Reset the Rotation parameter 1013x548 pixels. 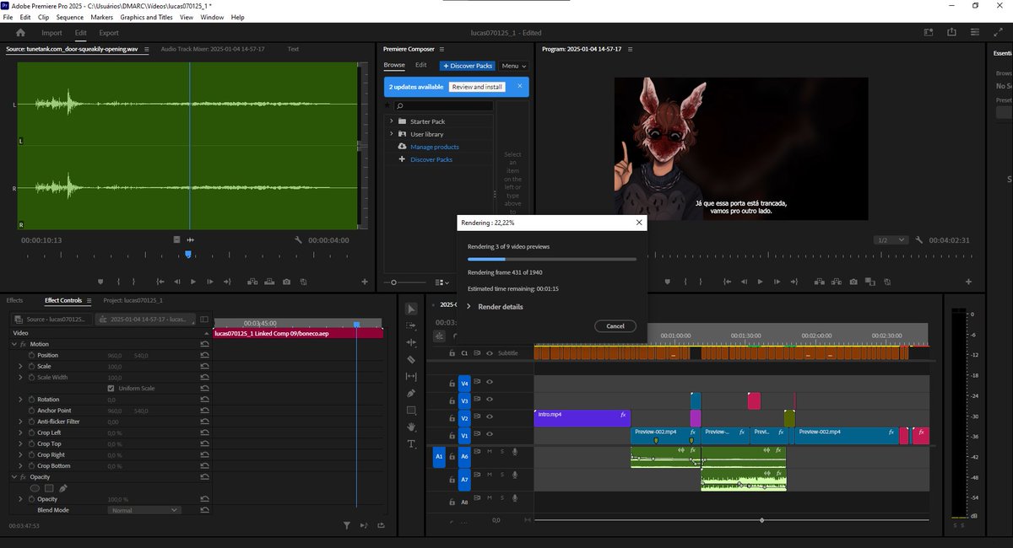pos(204,400)
